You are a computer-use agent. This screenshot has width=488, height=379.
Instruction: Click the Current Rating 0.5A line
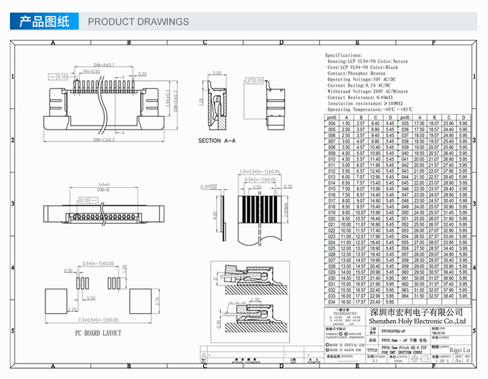click(359, 85)
